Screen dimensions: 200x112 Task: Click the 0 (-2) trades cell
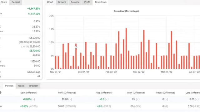click(165, 106)
